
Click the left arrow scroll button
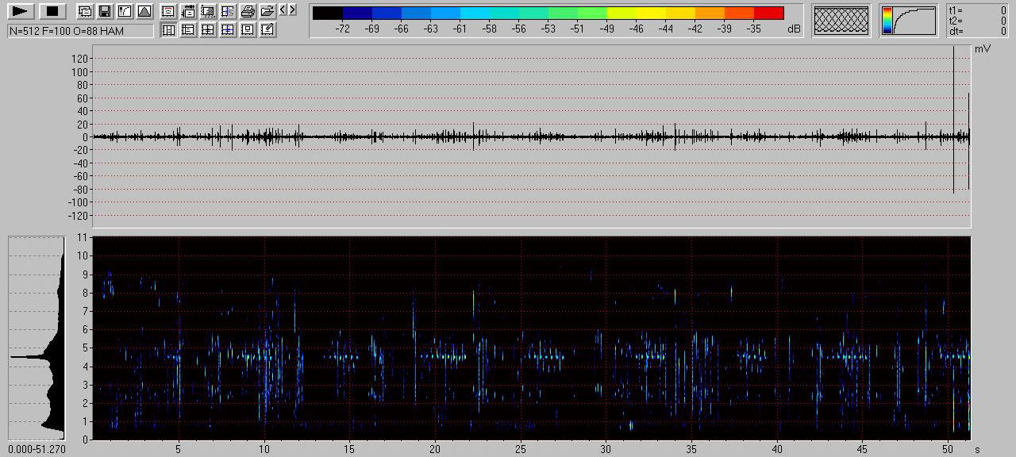click(x=283, y=10)
